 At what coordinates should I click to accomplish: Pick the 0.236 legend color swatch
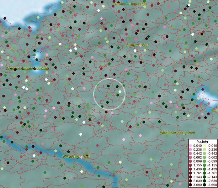190,149
